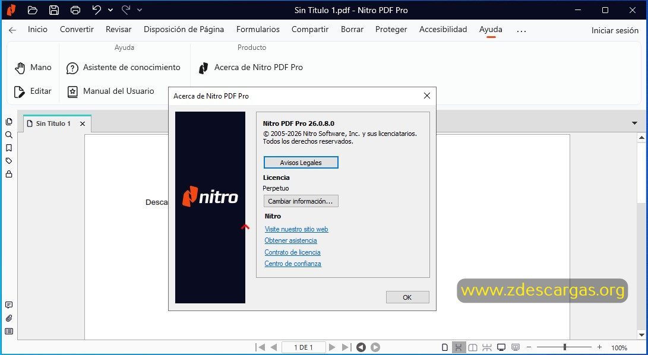Expand more tabs with the ellipsis
This screenshot has width=648, height=355.
coord(521,30)
